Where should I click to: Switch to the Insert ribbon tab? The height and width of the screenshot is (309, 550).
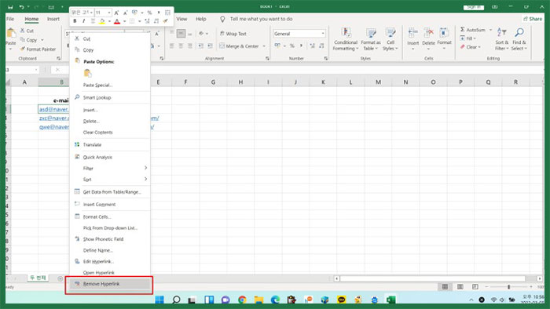[53, 19]
